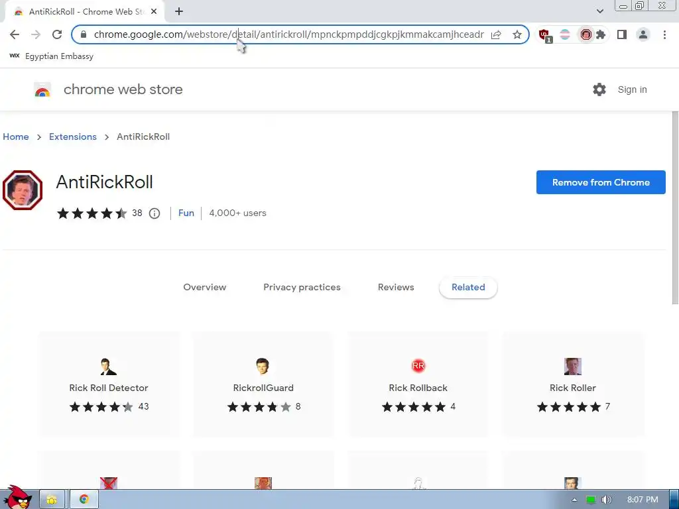Viewport: 679px width, 509px height.
Task: Click Remove from Chrome button
Action: coord(601,182)
